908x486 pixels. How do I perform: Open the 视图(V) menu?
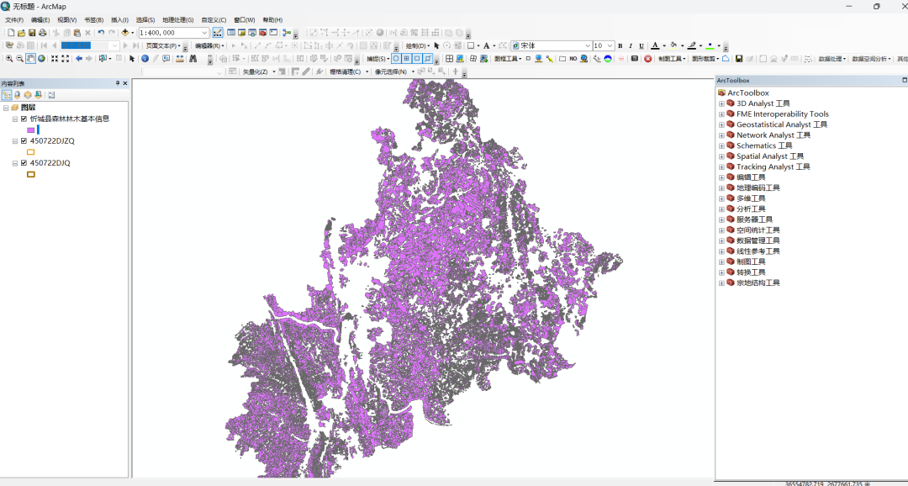tap(66, 19)
